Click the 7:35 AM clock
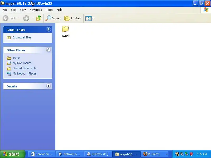Screen dimensions: 211x158 [201, 154]
